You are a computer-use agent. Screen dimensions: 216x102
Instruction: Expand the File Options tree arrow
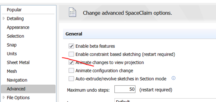4,98
